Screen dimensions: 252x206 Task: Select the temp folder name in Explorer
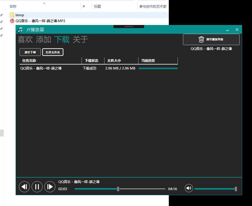tap(20, 15)
